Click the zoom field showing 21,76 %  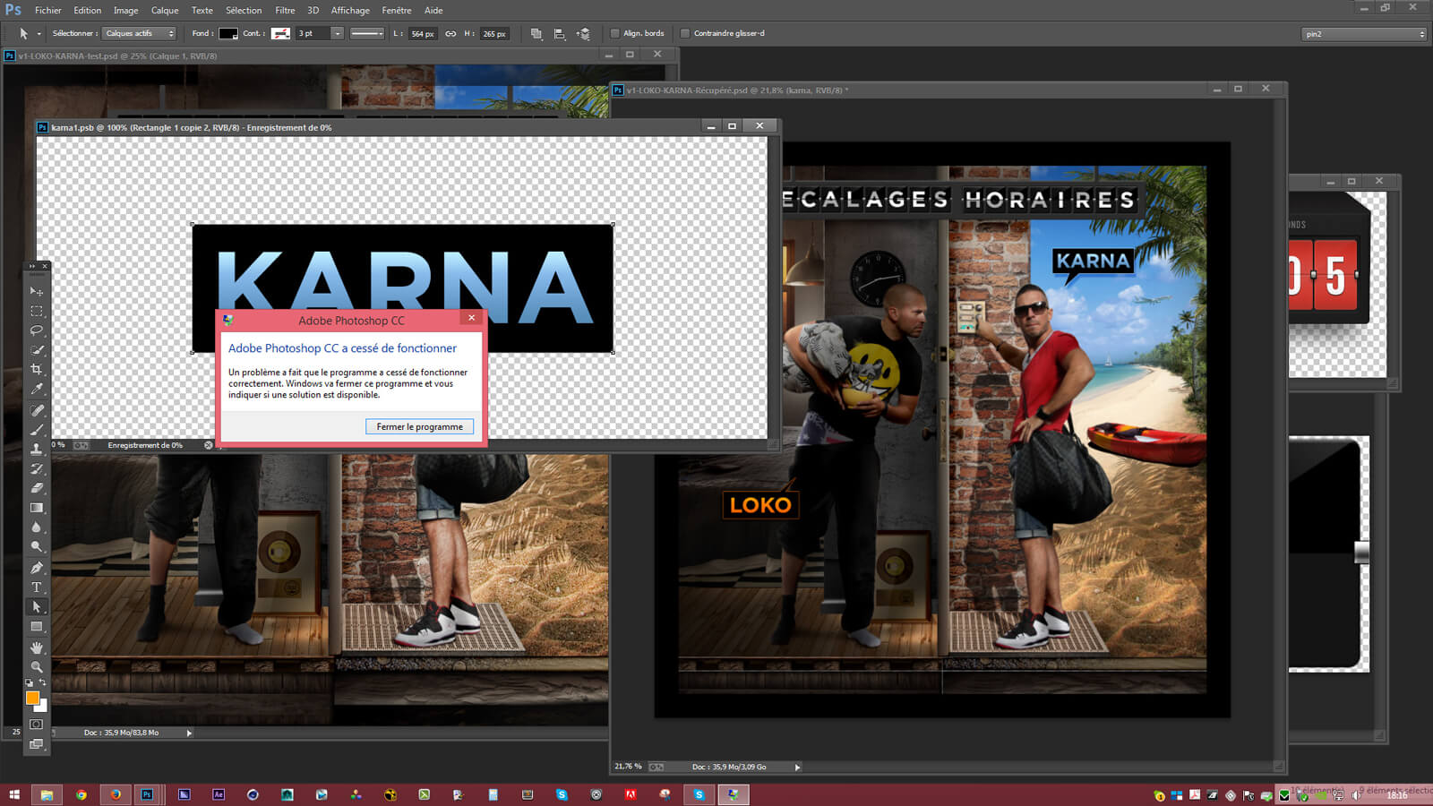(x=629, y=767)
